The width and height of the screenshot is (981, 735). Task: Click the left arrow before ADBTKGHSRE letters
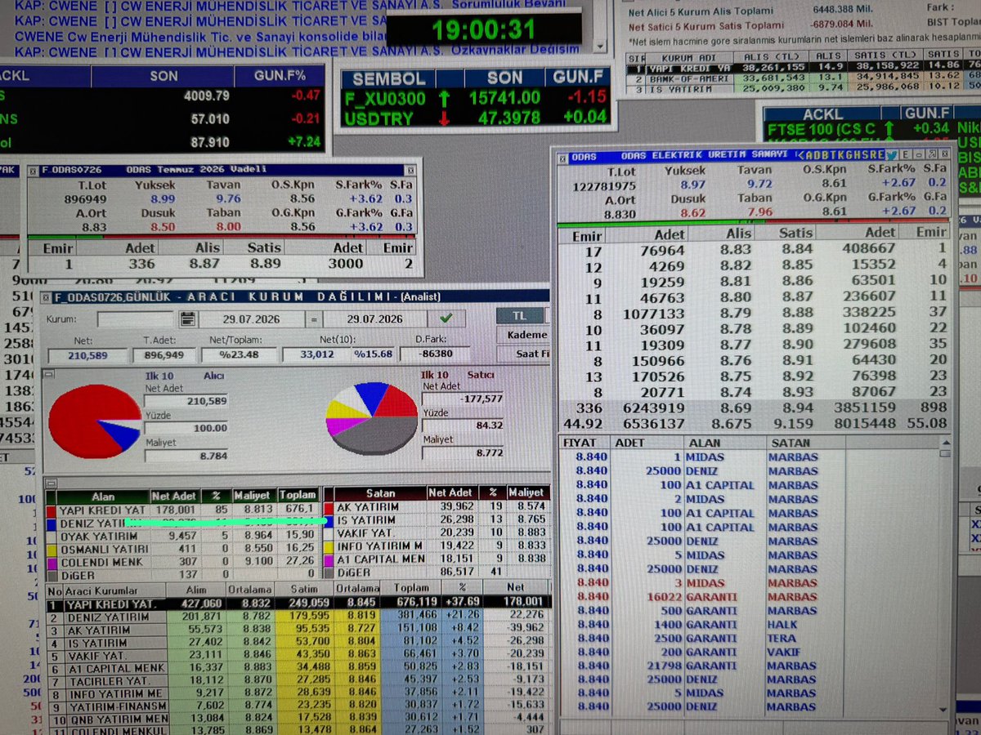[801, 155]
